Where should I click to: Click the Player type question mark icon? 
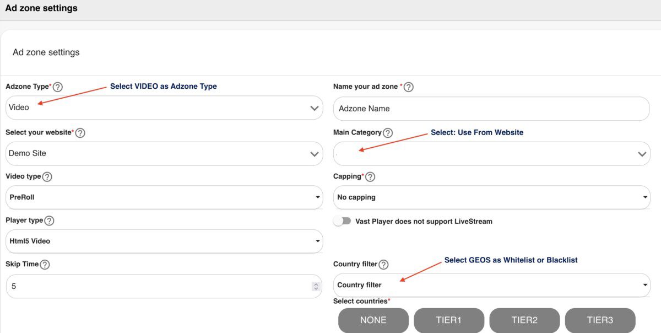click(x=49, y=221)
